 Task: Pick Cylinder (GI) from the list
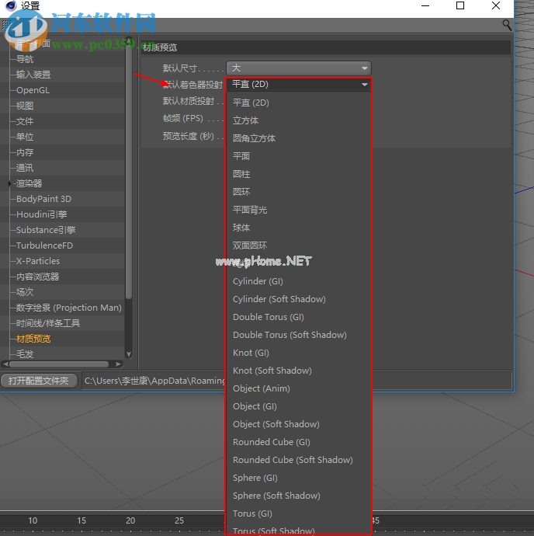[x=258, y=281]
